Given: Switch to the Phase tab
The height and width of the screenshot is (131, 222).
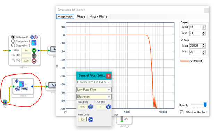Looking at the screenshot, I should click(x=81, y=17).
